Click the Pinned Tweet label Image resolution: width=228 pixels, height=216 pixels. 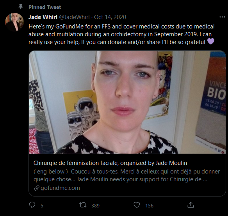pos(45,7)
